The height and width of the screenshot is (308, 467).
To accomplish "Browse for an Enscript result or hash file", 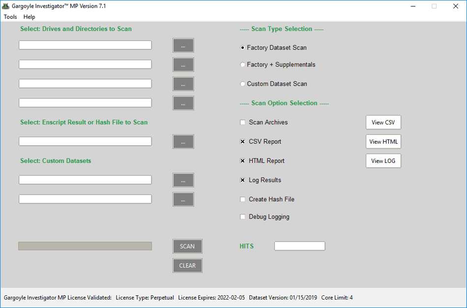I will click(183, 142).
